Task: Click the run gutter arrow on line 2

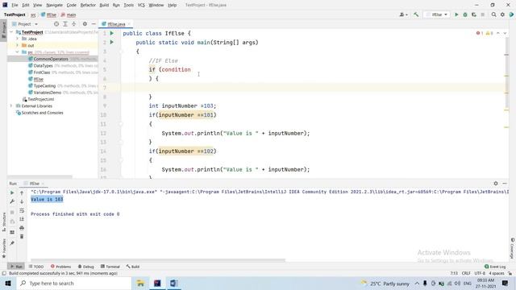Action: (x=112, y=42)
